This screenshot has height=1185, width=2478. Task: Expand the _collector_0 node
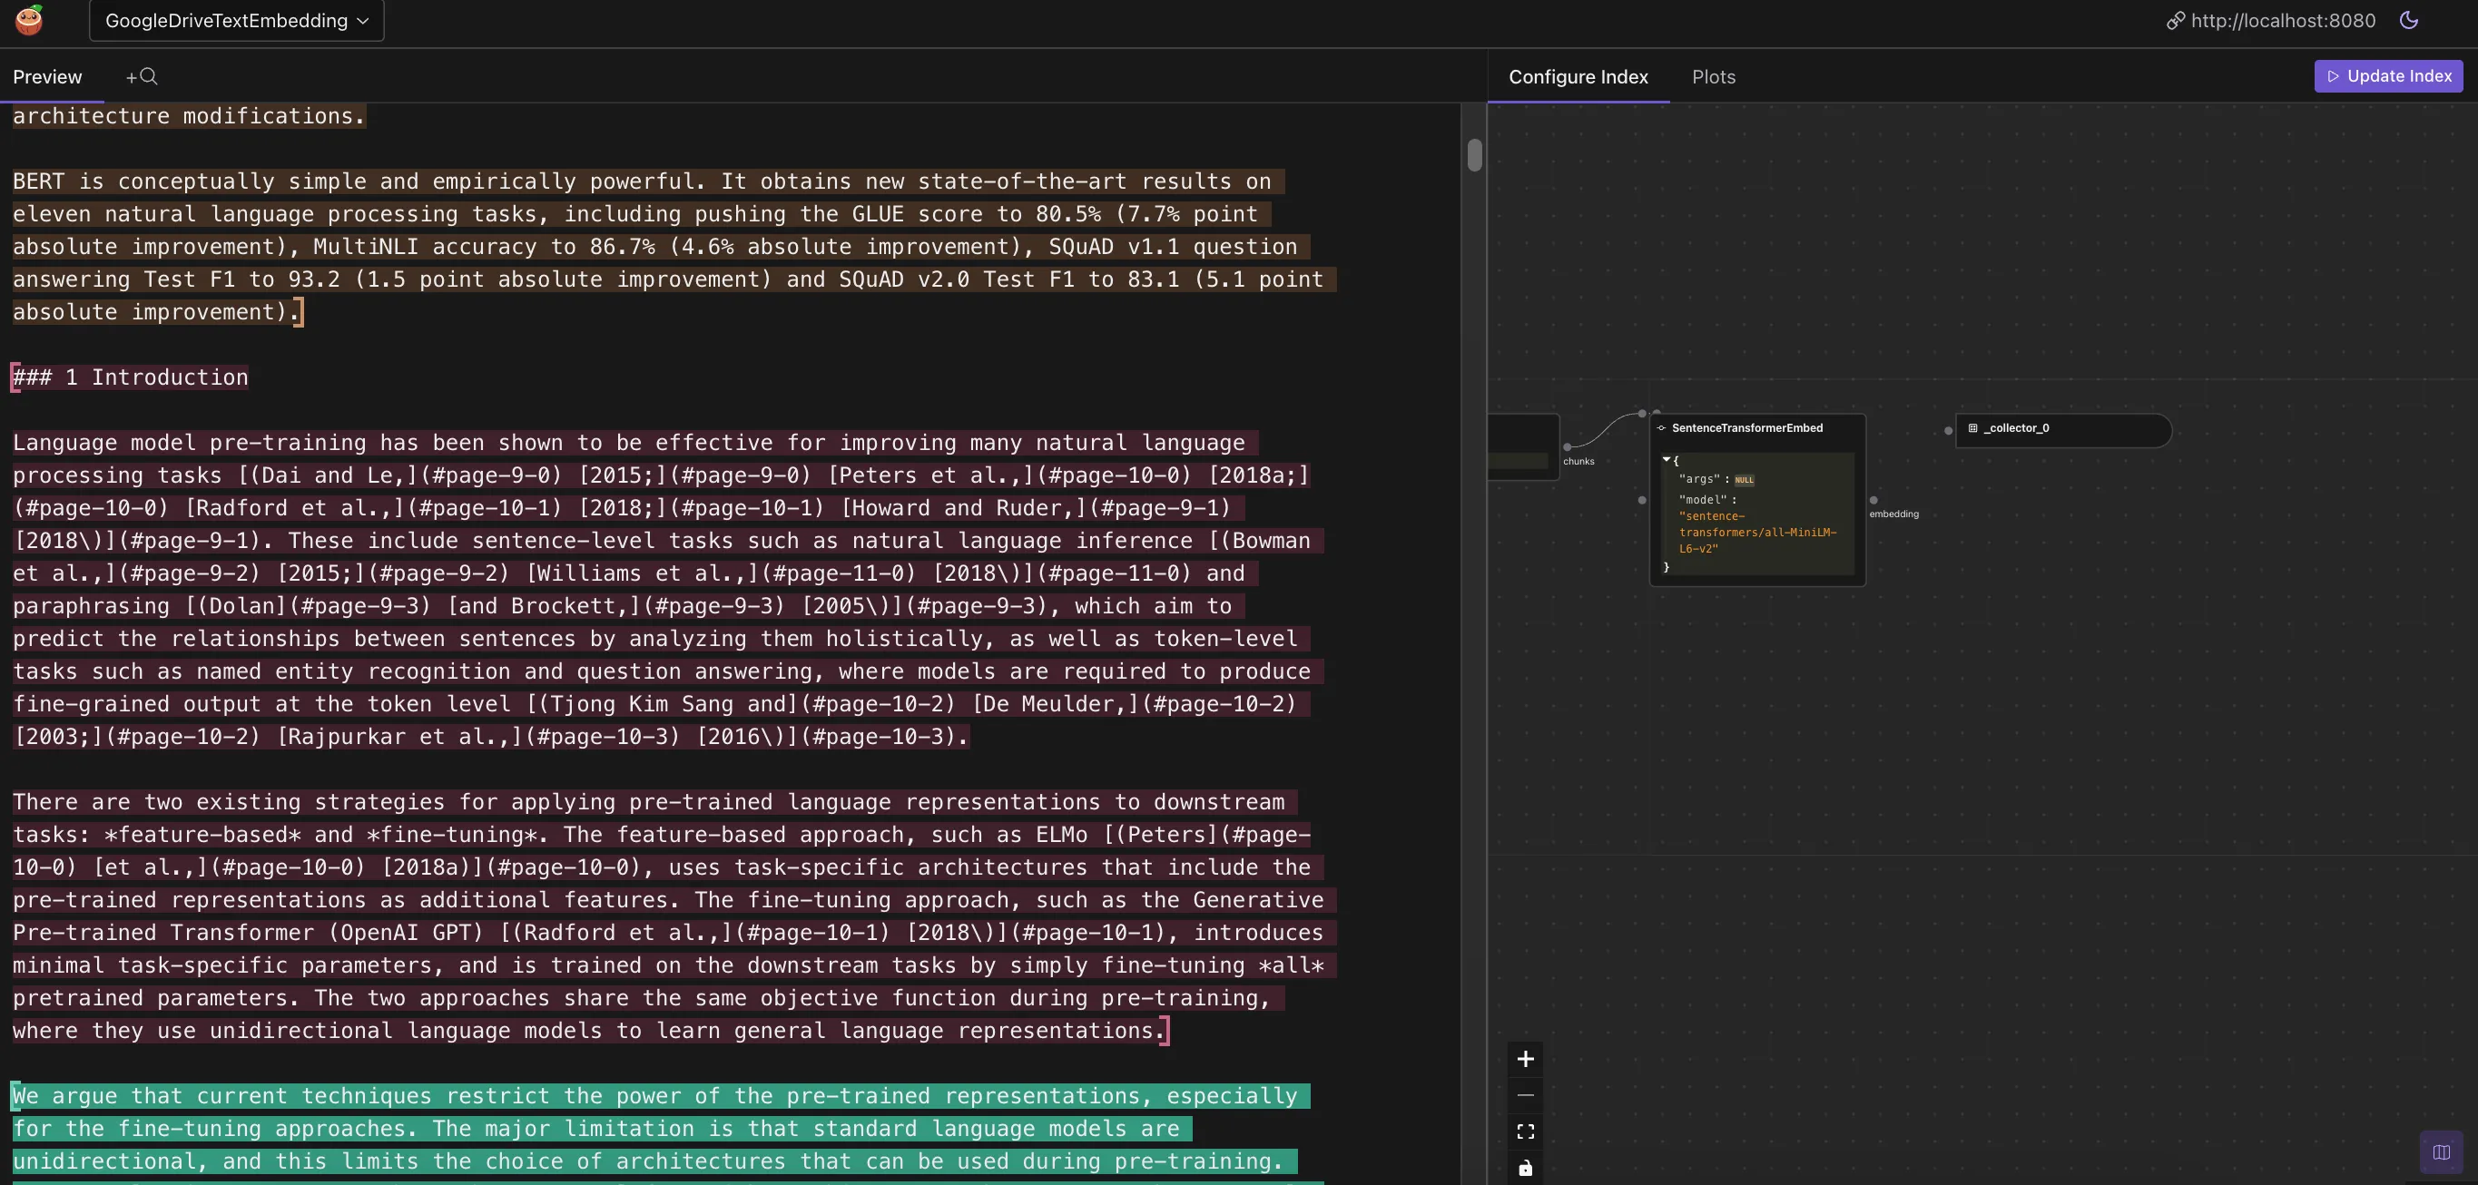[x=2064, y=430]
